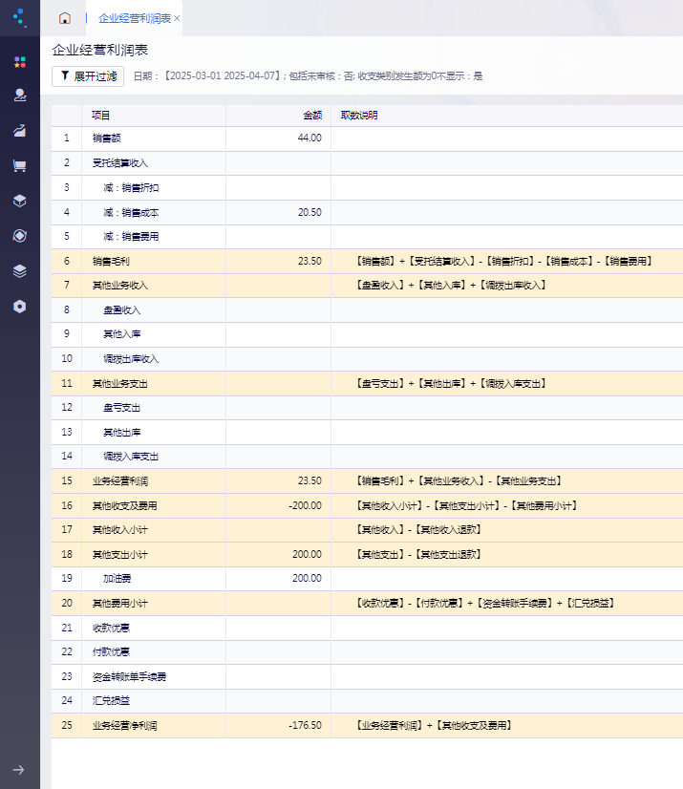Click the 金额 column header
Image resolution: width=683 pixels, height=789 pixels.
click(312, 116)
